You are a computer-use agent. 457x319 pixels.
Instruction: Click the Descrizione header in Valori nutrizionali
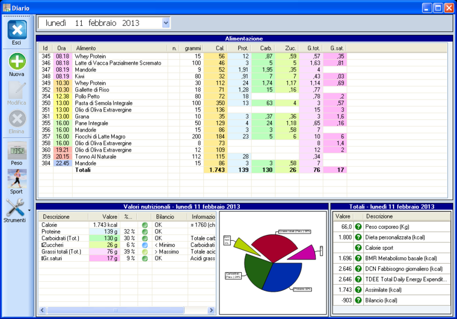click(63, 217)
